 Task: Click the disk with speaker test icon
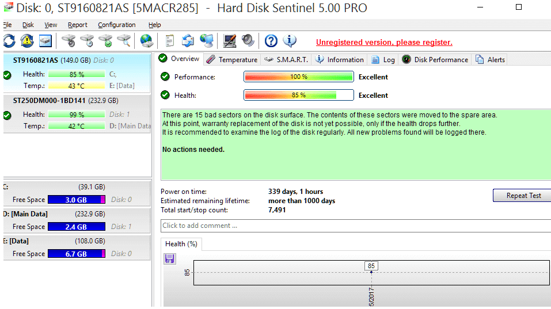(69, 41)
